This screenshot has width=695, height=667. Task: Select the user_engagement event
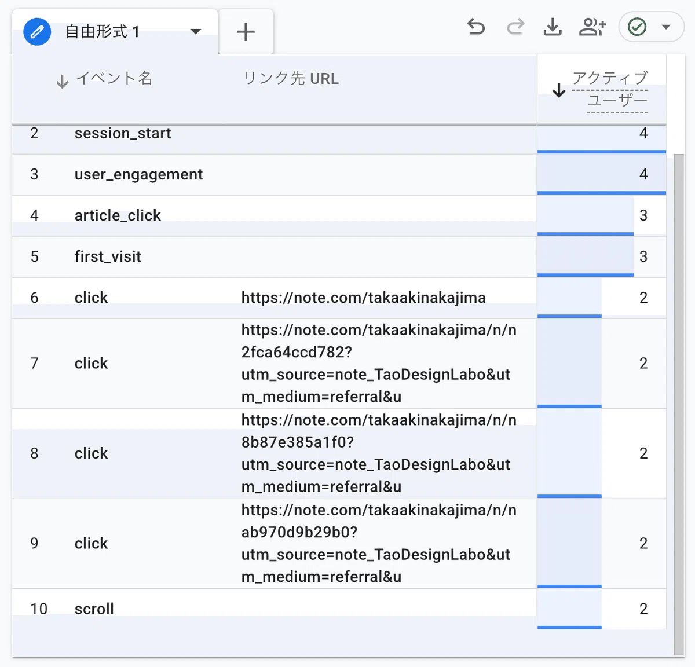point(138,174)
